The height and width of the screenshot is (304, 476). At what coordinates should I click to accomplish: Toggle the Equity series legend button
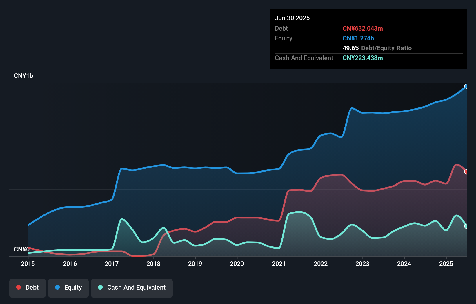pos(68,288)
